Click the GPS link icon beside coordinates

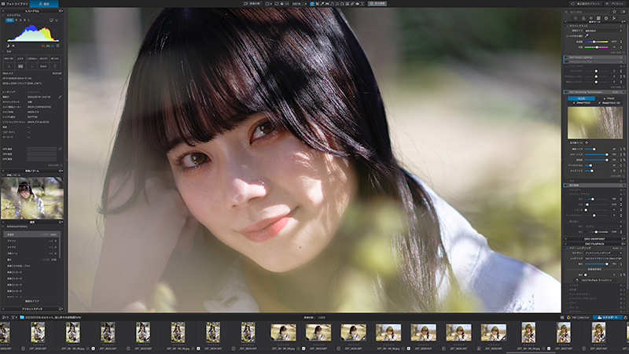pos(60,149)
